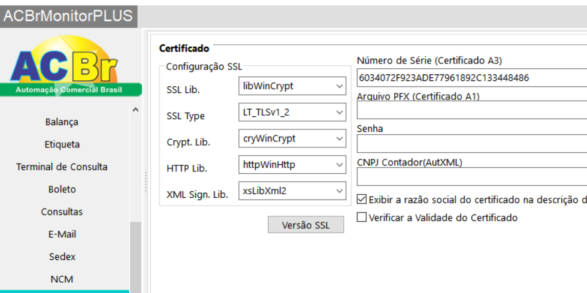587x293 pixels.
Task: Open the Etiqueta section
Action: [x=62, y=144]
